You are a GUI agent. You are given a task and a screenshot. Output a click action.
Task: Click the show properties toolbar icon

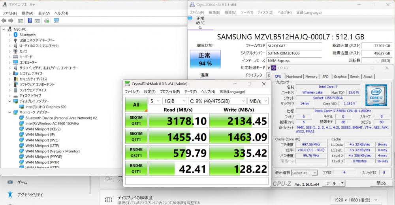(21, 20)
